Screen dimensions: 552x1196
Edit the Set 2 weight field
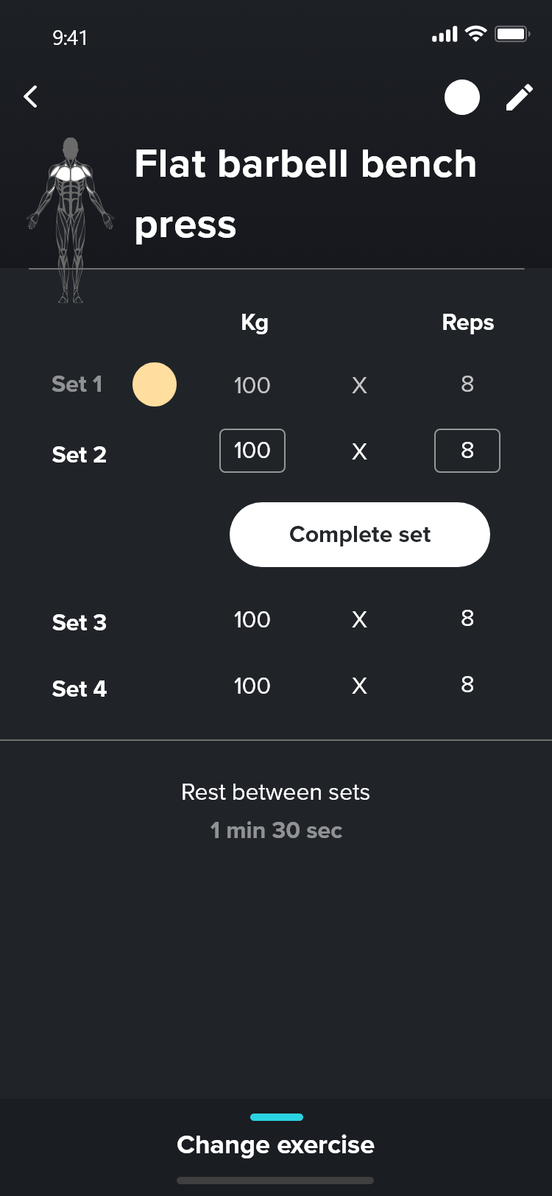click(252, 451)
